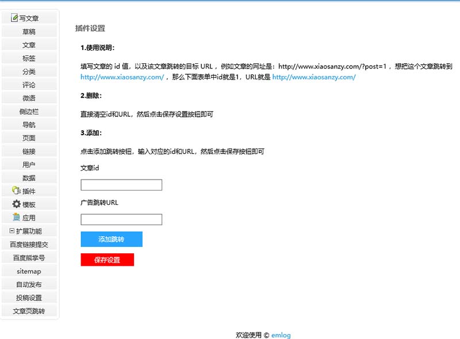Navigate to the 分类 categories page
This screenshot has height=339, width=460.
29,71
